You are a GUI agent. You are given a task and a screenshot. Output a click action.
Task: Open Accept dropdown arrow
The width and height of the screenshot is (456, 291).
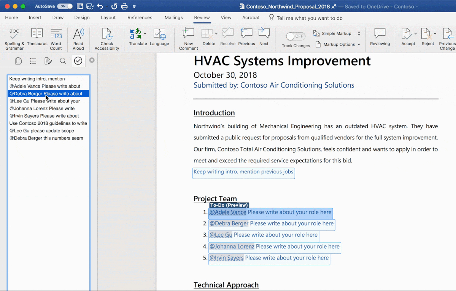(x=415, y=33)
